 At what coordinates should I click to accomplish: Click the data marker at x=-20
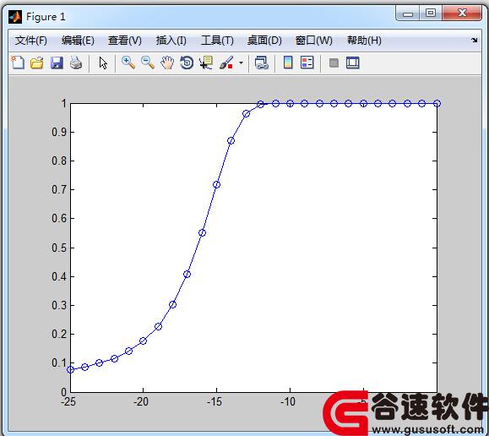[143, 341]
